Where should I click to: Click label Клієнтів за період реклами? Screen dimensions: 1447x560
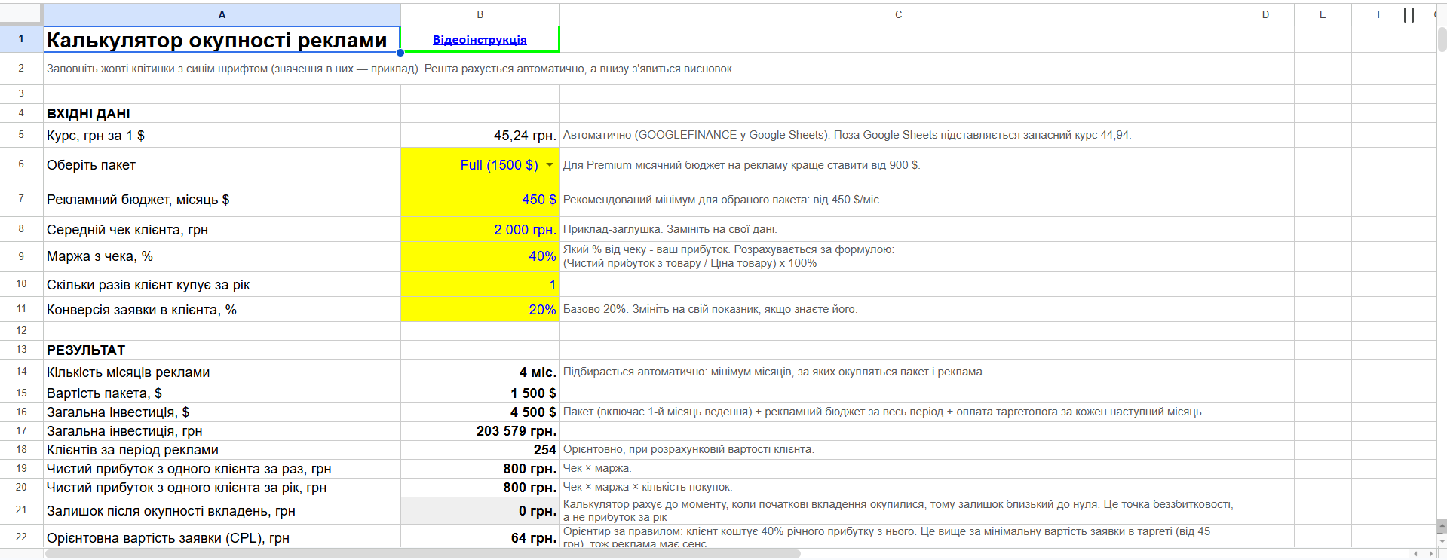[133, 450]
